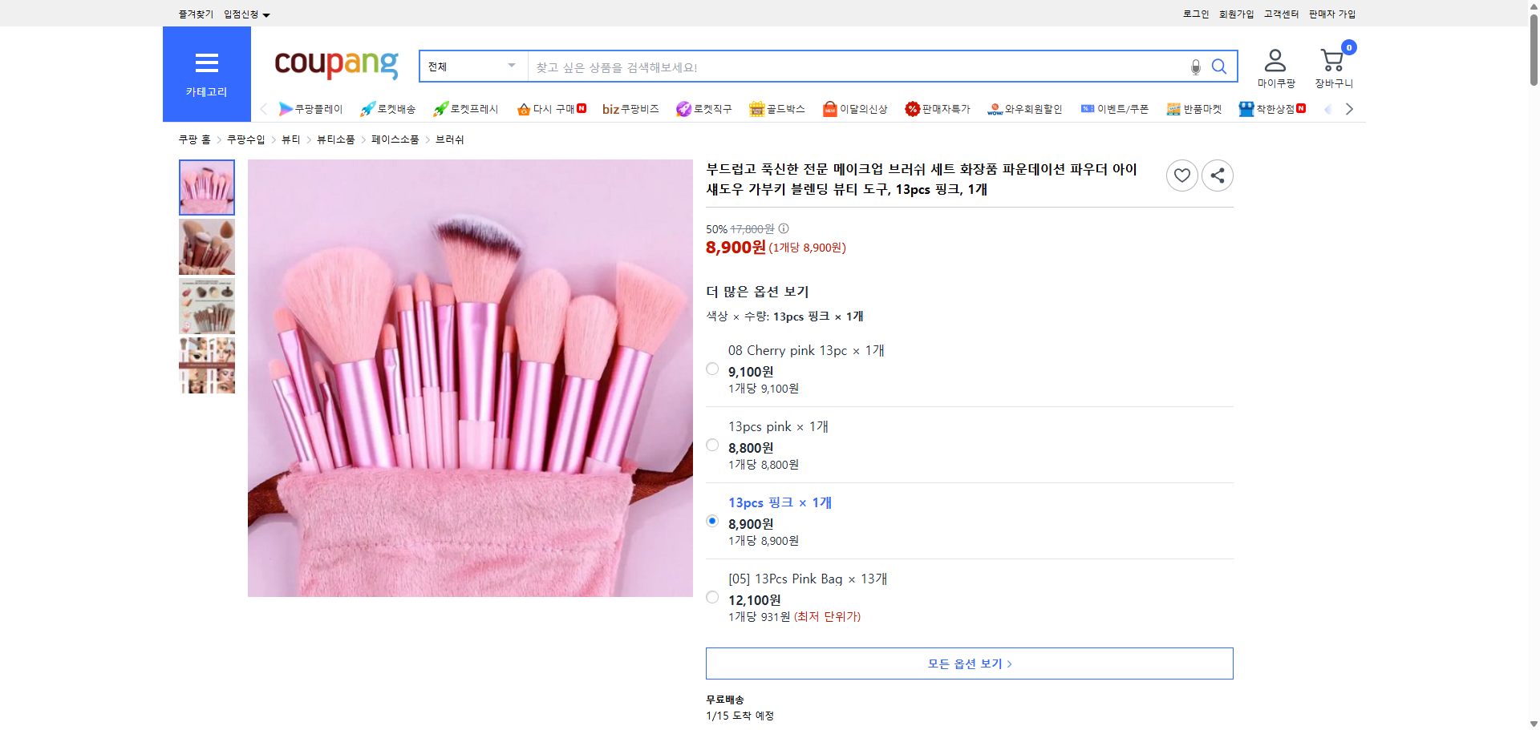
Task: Choose the [05] 13Pcs Pink Bag option
Action: tap(712, 596)
